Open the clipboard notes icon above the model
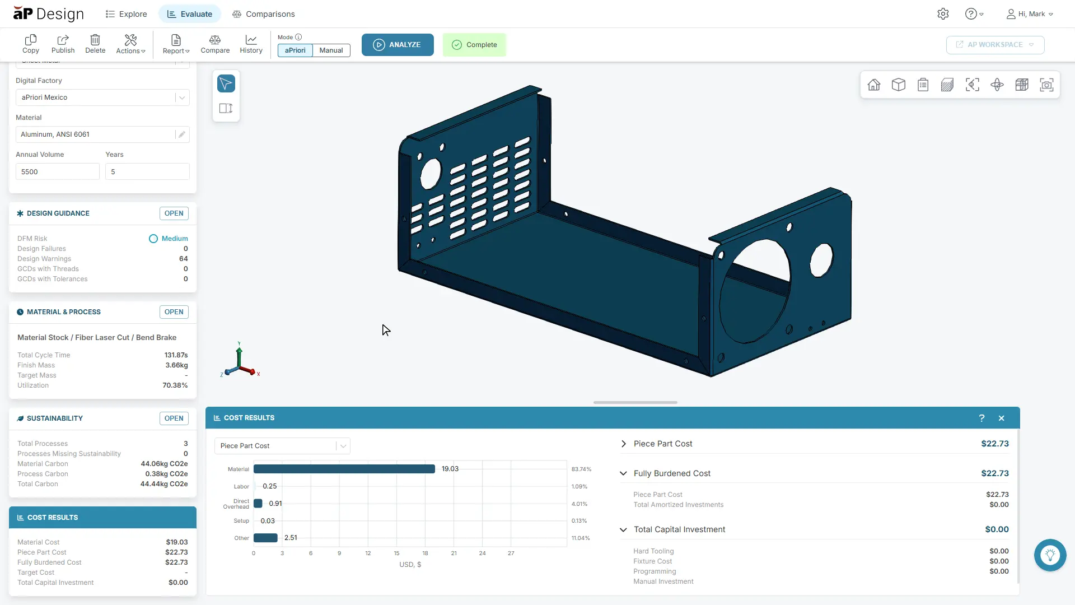 923,85
